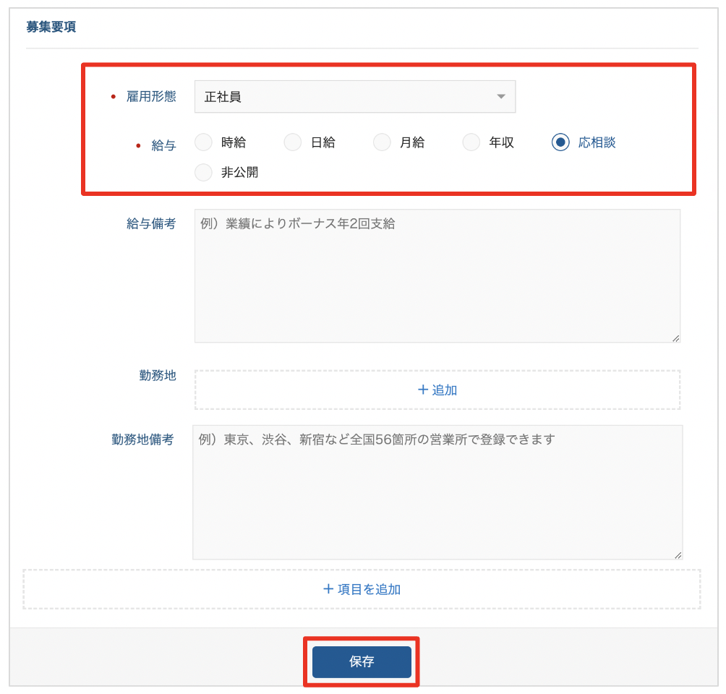Open the 雇用形態 dropdown showing 正社員
Screen dimensions: 726x694
(354, 97)
